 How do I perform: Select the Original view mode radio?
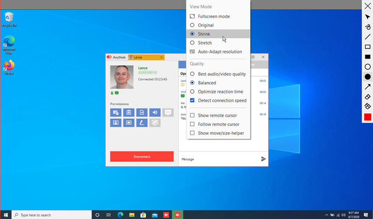point(192,25)
